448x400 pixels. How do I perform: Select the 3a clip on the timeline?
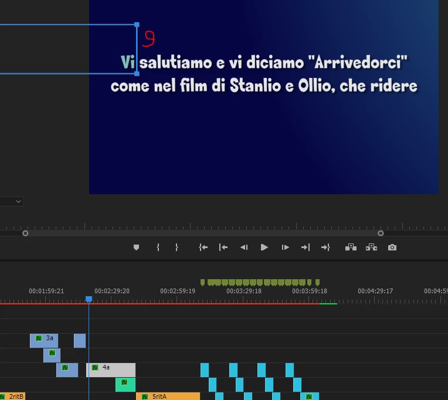click(44, 341)
